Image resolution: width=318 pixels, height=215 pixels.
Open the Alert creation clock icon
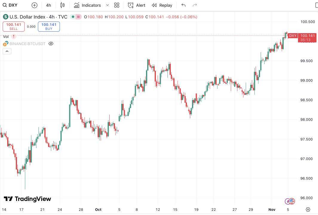(x=130, y=5)
